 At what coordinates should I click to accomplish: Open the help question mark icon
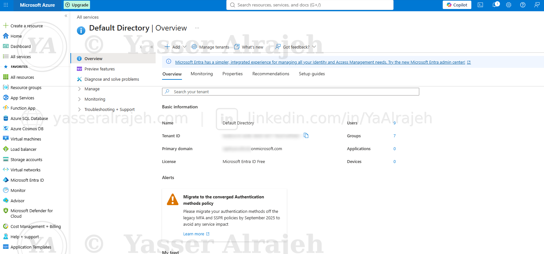(523, 5)
